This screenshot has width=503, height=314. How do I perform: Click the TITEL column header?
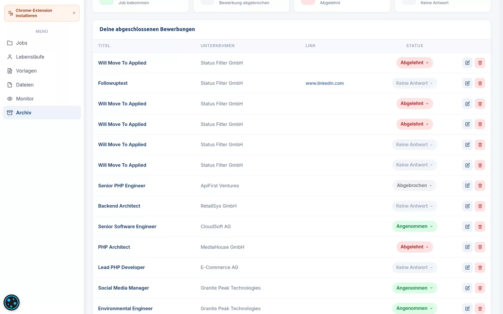(x=104, y=46)
